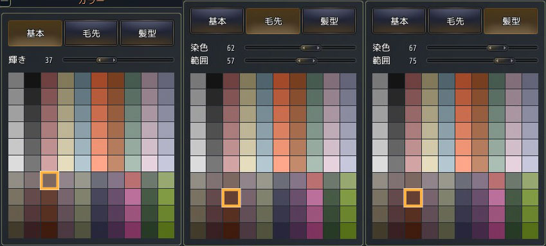The width and height of the screenshot is (546, 246).
Task: Open the 毛先 tab in the 輝き panel
Action: (x=91, y=33)
